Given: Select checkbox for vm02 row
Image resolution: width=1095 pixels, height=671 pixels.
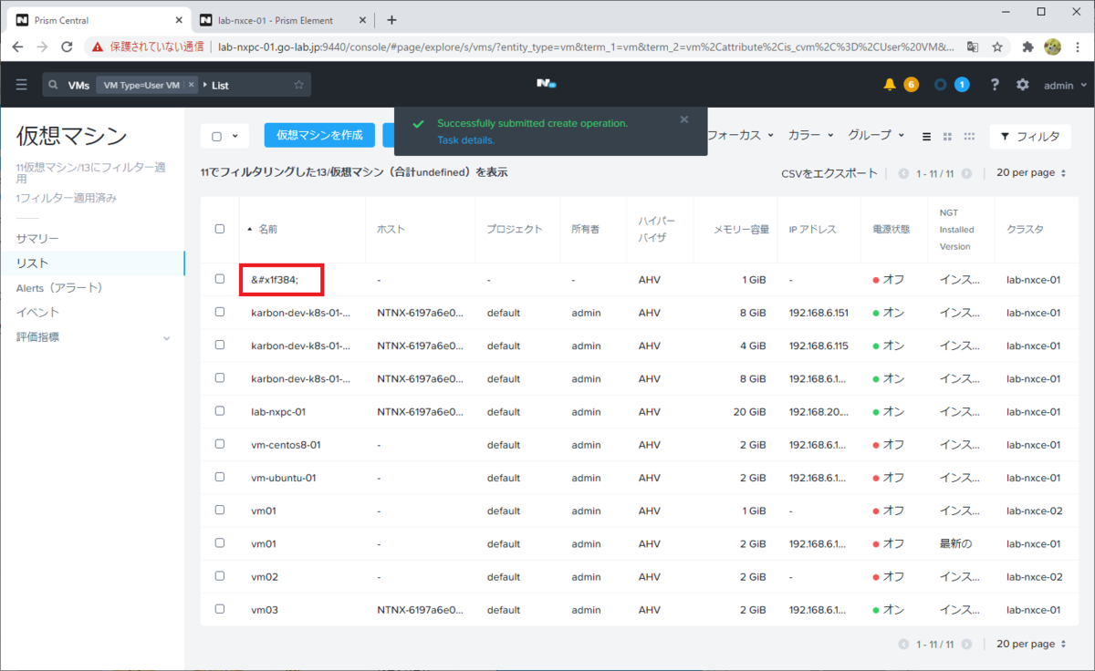Looking at the screenshot, I should pyautogui.click(x=220, y=576).
